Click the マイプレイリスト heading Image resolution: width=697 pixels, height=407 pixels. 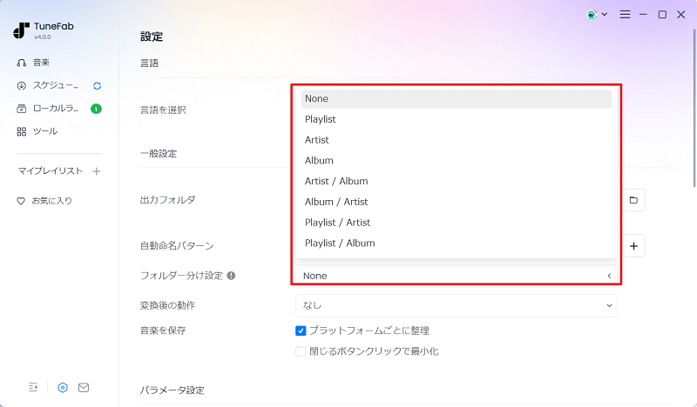51,170
